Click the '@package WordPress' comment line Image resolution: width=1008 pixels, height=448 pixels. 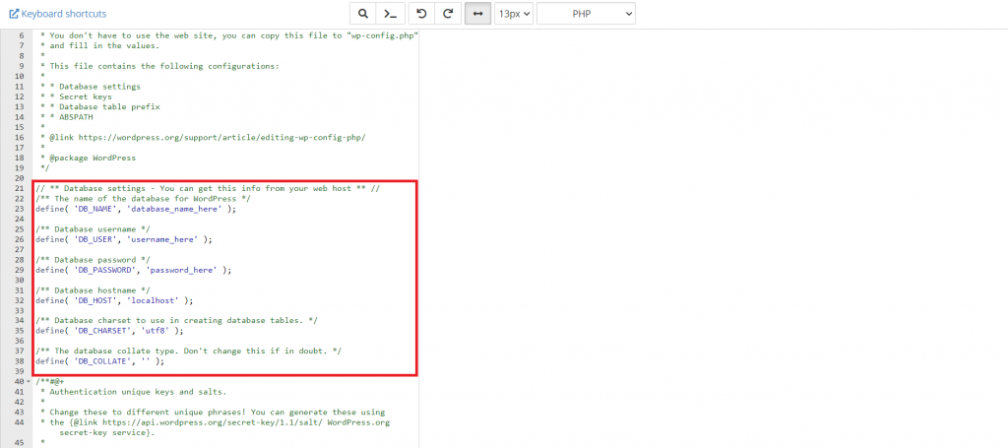89,158
